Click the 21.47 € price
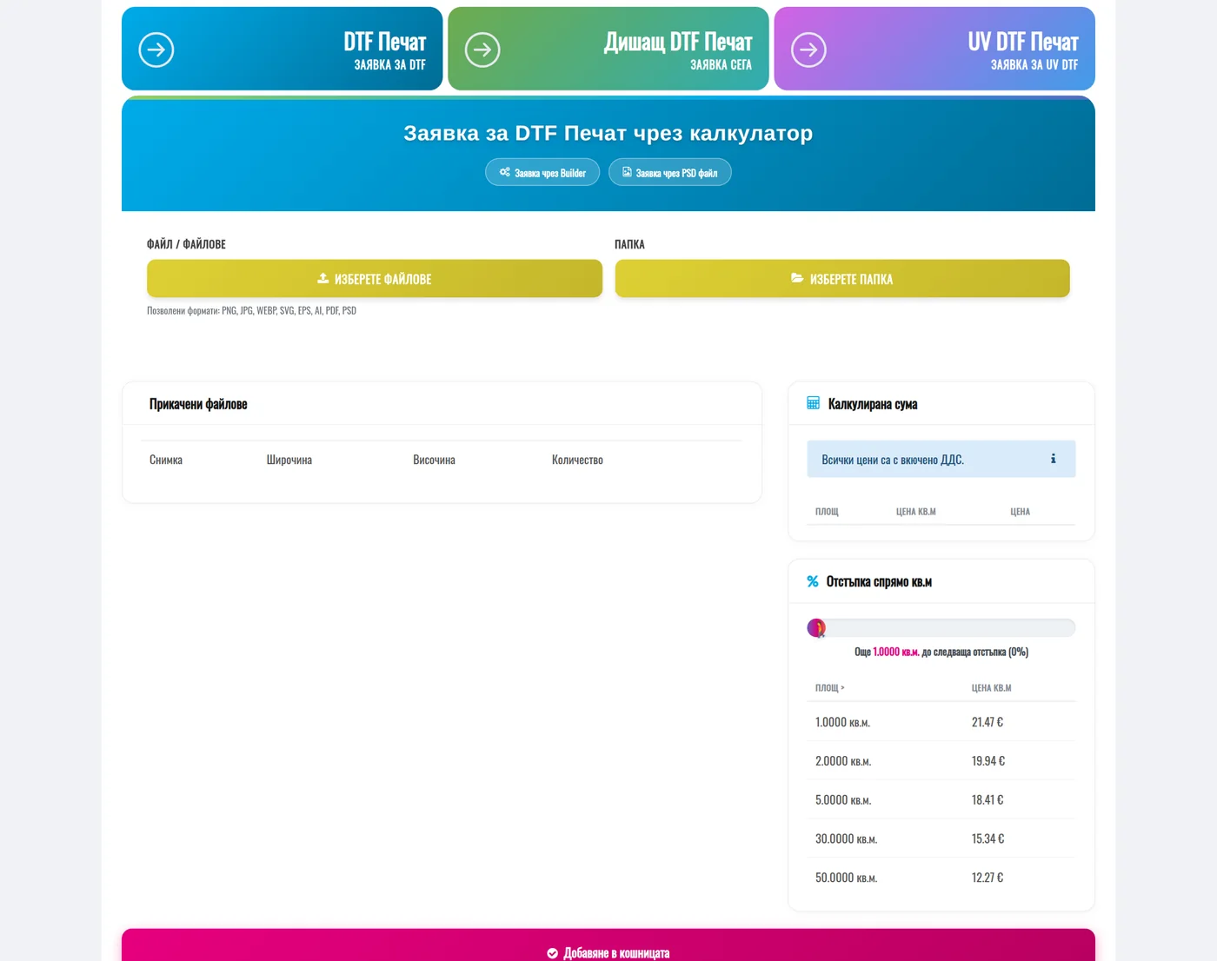Screen dimensions: 1217x961 (988, 722)
